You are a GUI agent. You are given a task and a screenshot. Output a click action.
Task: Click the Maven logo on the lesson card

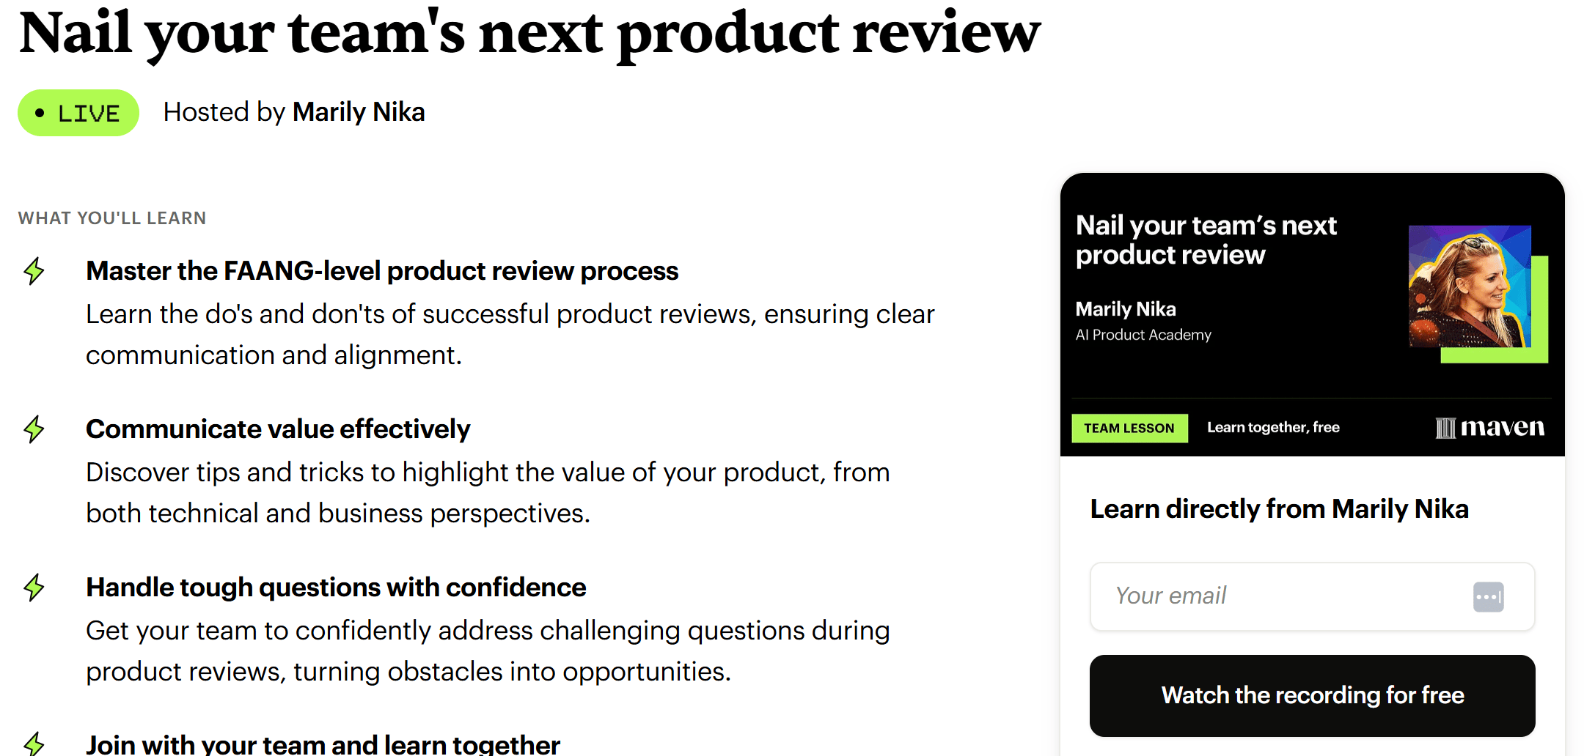(1489, 428)
